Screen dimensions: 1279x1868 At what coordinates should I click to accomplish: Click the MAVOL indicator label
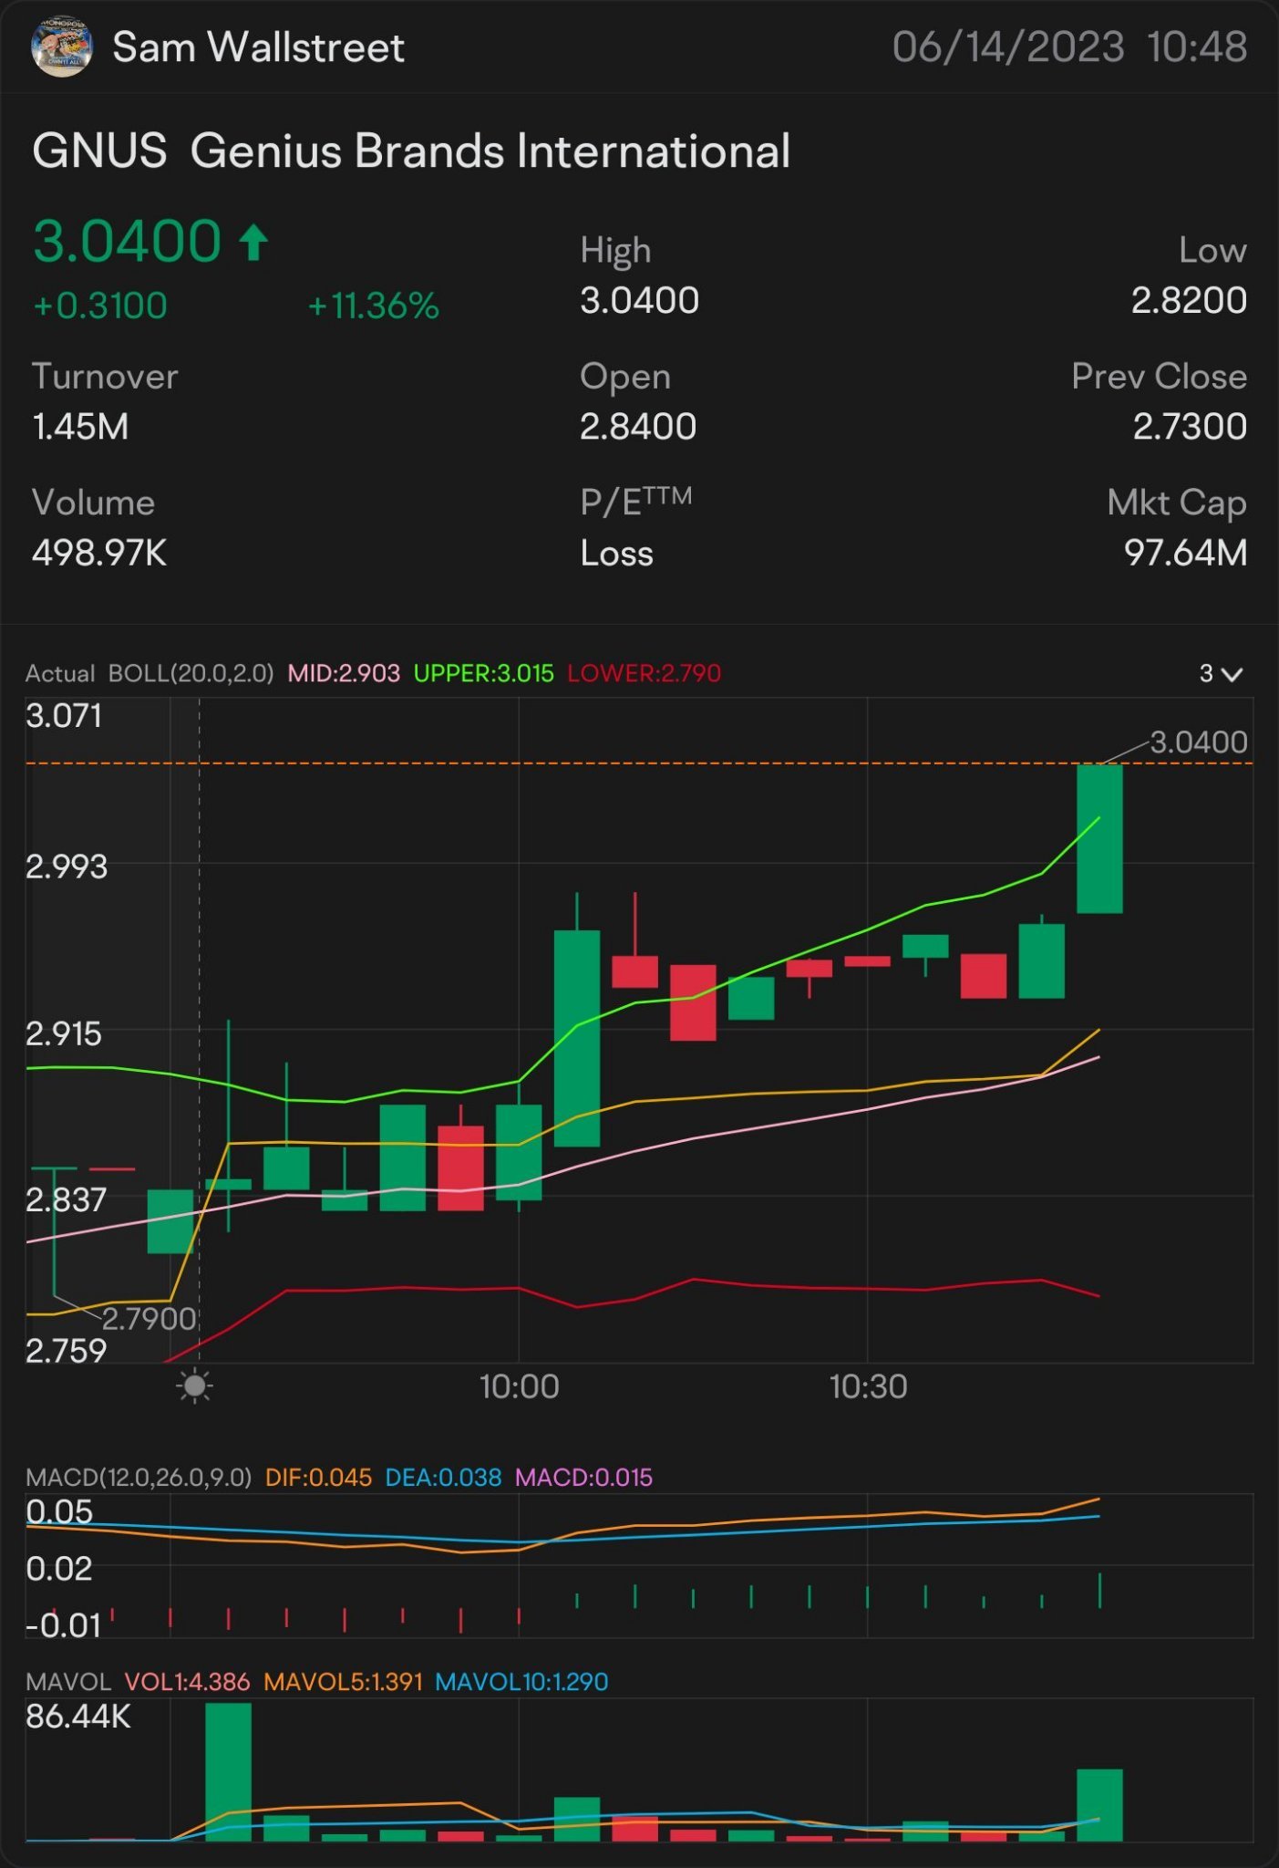(x=68, y=1682)
